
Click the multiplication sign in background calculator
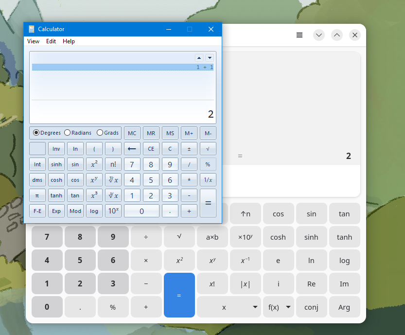[146, 260]
